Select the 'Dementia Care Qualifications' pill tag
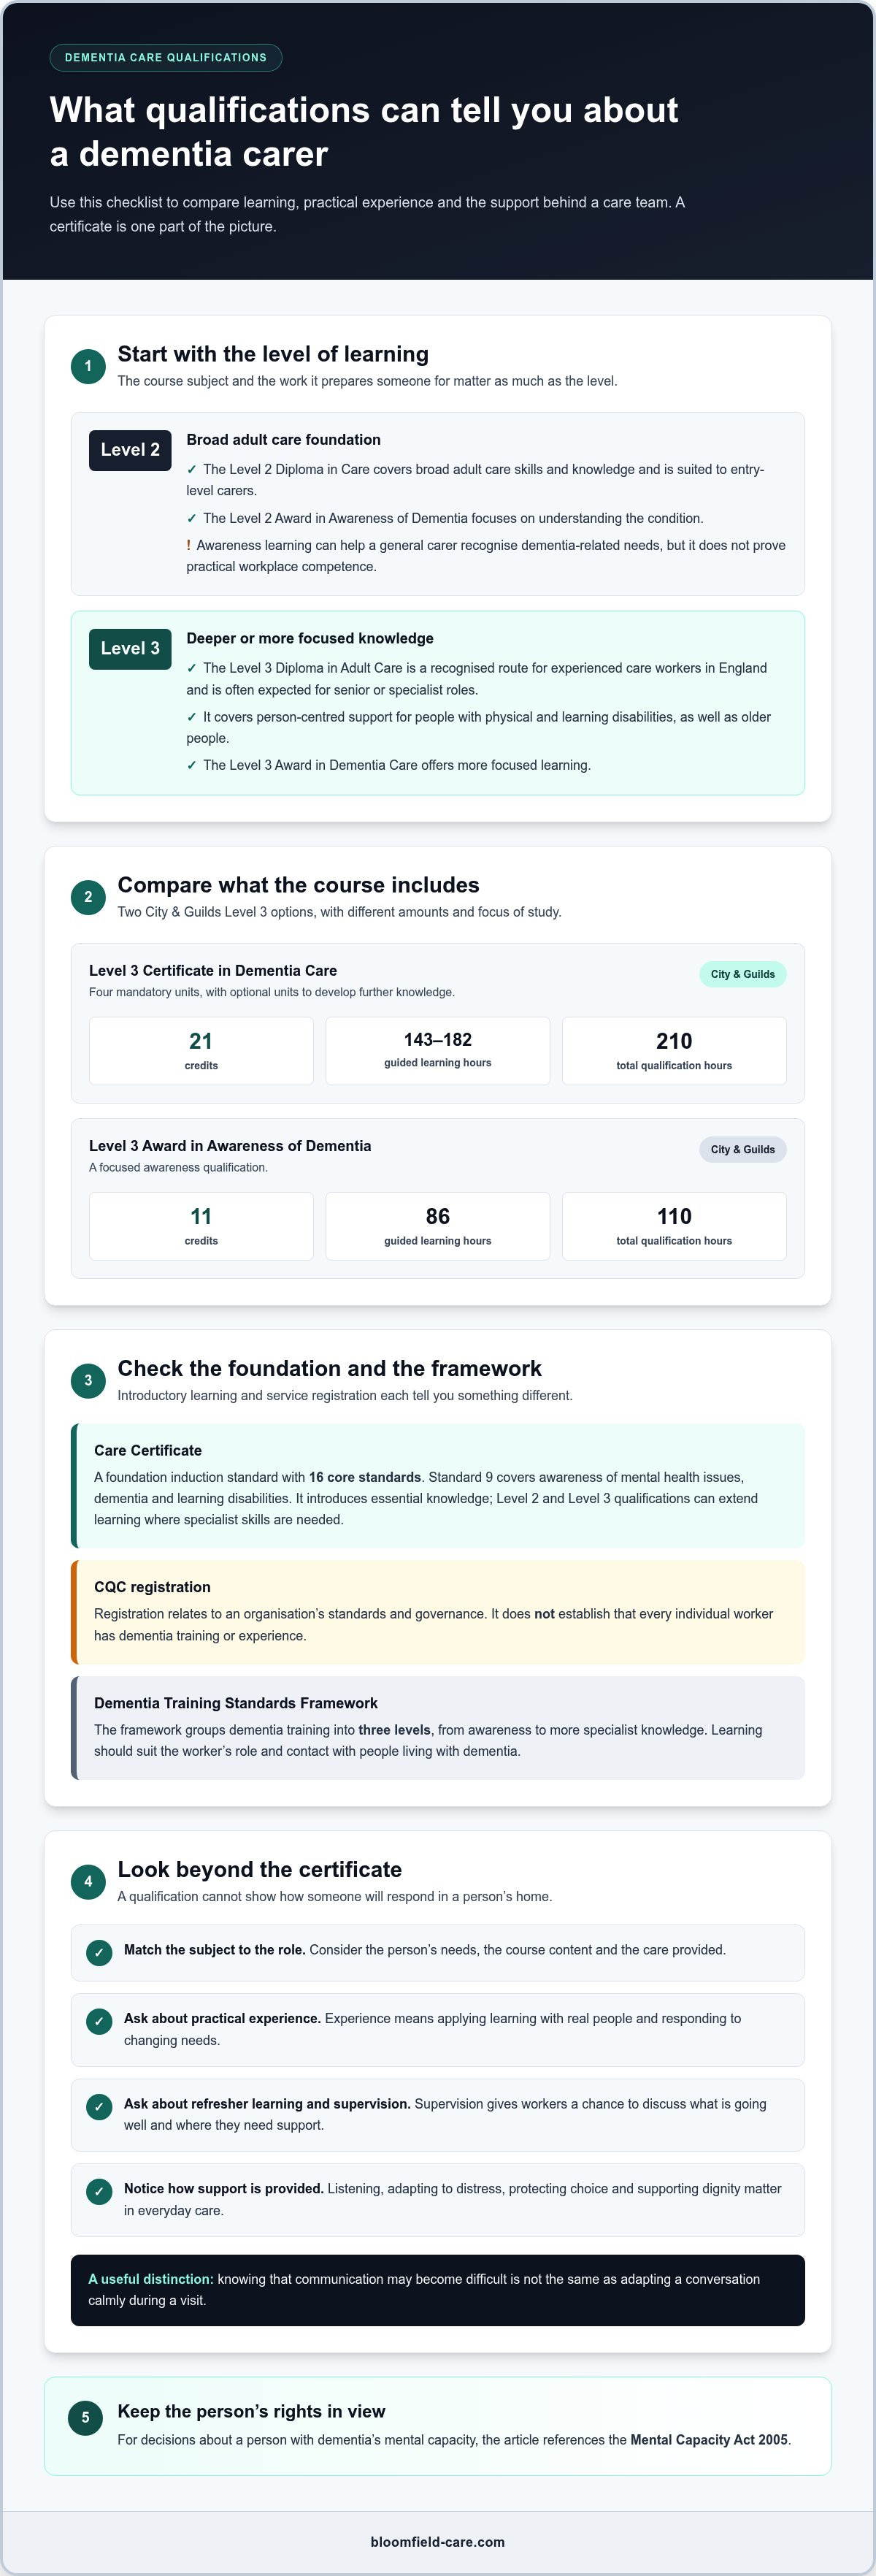 pos(166,58)
